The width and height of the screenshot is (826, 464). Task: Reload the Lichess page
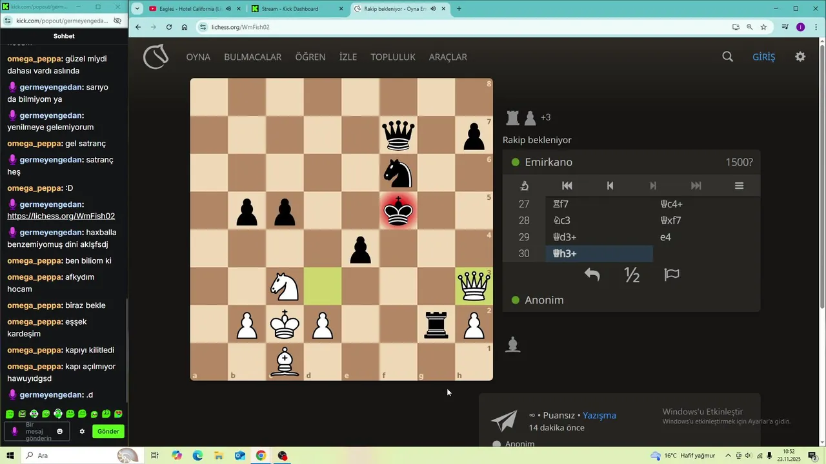click(169, 27)
